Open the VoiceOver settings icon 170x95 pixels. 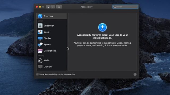pos(40,26)
